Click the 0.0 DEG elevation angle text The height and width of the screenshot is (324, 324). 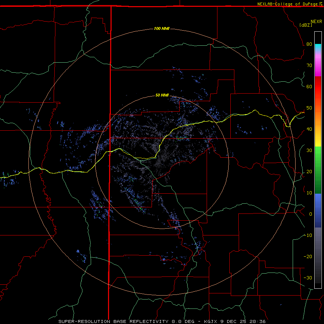(x=183, y=321)
